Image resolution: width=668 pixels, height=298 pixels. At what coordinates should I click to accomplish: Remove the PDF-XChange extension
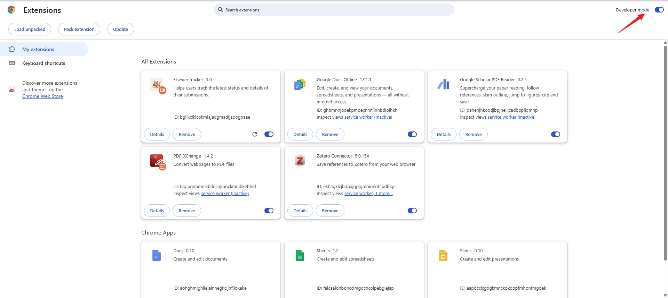(186, 211)
